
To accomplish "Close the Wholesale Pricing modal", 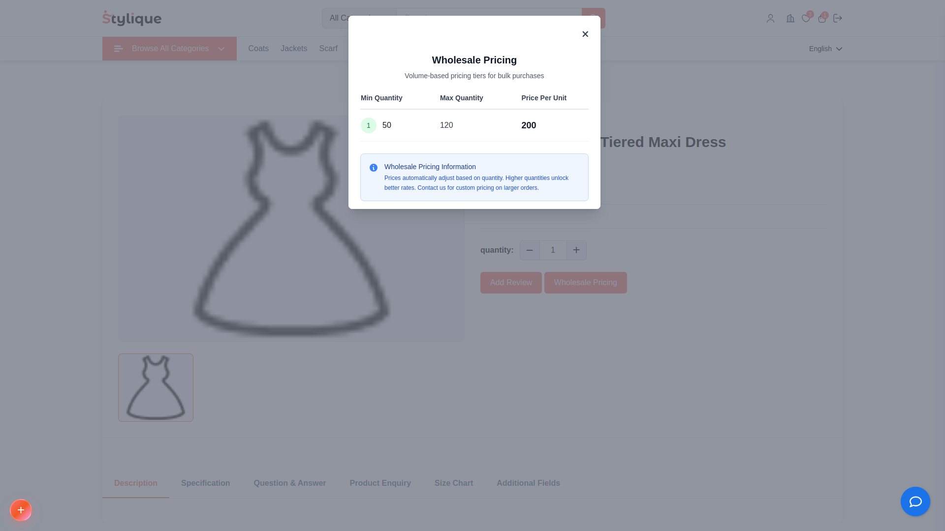I will [x=585, y=34].
